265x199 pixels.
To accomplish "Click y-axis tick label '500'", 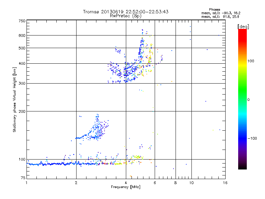I will [x=22, y=48].
